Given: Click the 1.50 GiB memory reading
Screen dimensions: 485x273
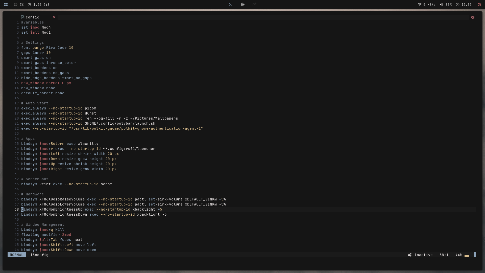Looking at the screenshot, I should (41, 5).
